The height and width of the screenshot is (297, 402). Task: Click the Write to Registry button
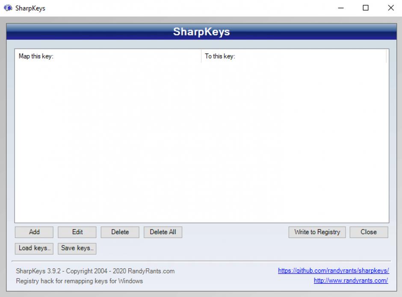[x=317, y=232]
